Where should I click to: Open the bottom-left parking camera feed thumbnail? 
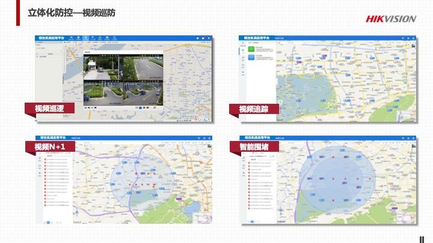coord(103,93)
